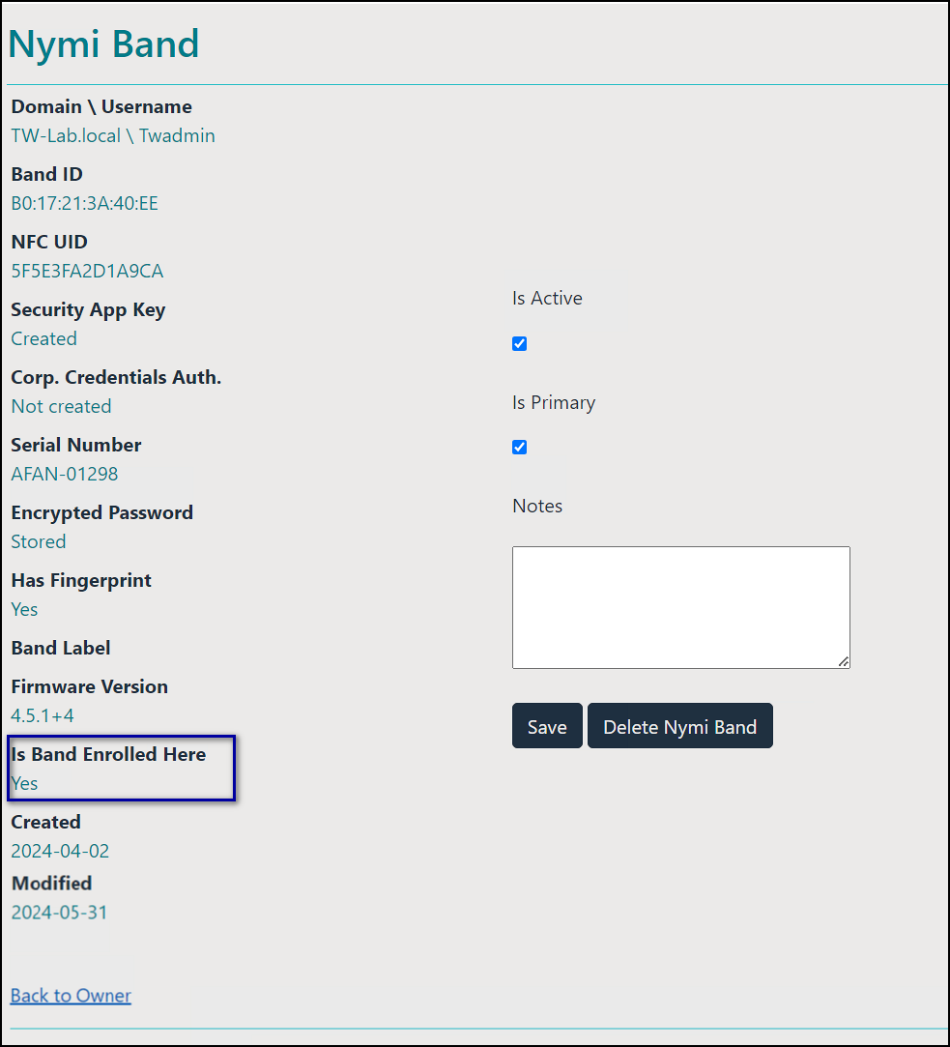Click the Delete Nymi Band button
The height and width of the screenshot is (1047, 950).
[679, 726]
